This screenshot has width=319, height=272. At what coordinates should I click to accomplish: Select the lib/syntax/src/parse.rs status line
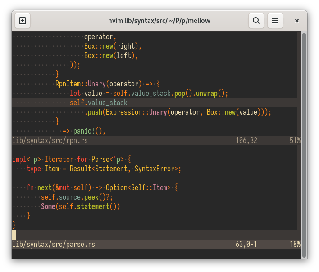tap(54, 244)
